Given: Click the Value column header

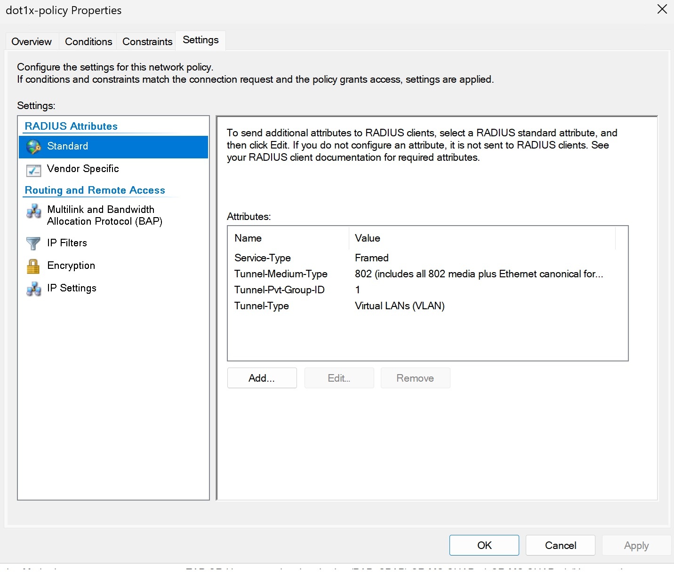Looking at the screenshot, I should 482,238.
